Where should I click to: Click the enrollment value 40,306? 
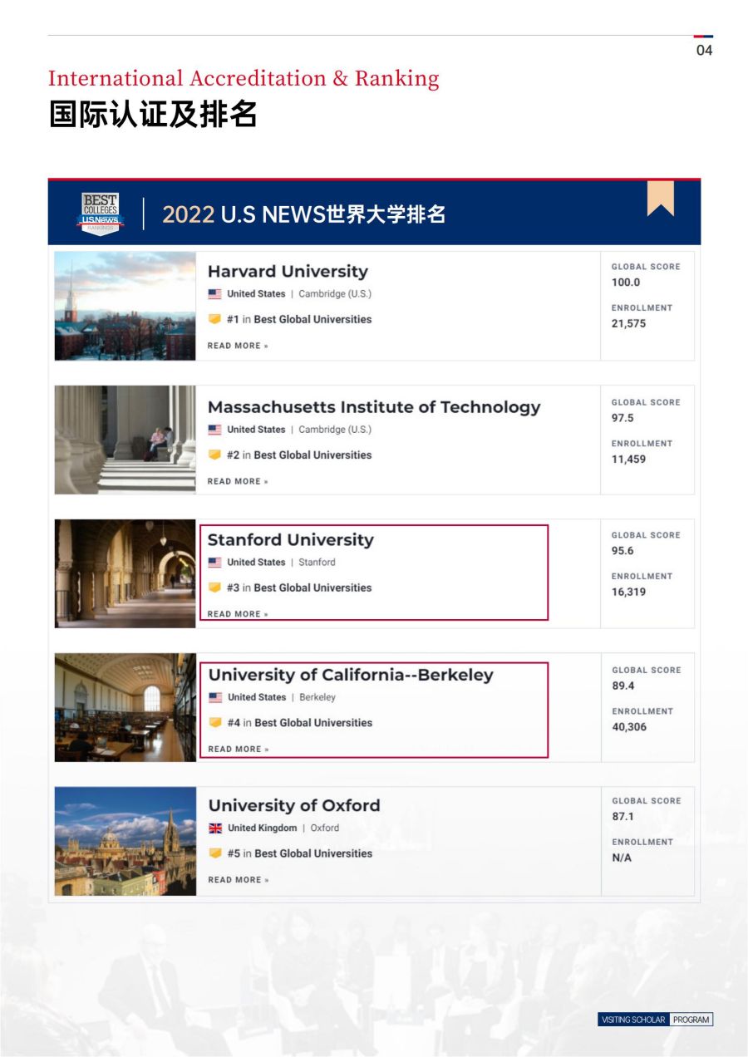pyautogui.click(x=629, y=727)
